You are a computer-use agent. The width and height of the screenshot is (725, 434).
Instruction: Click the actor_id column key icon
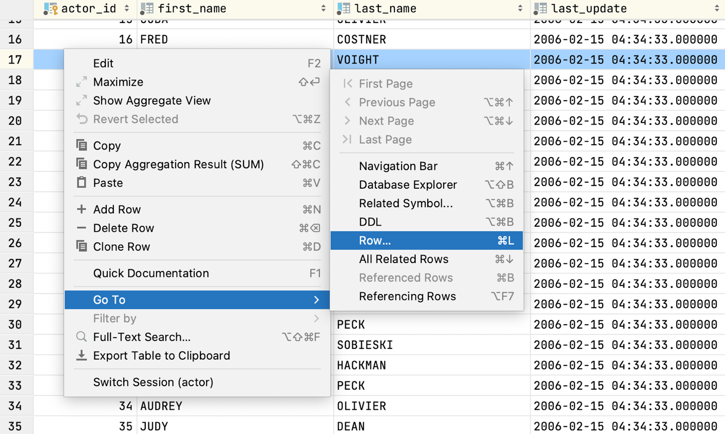coord(50,8)
